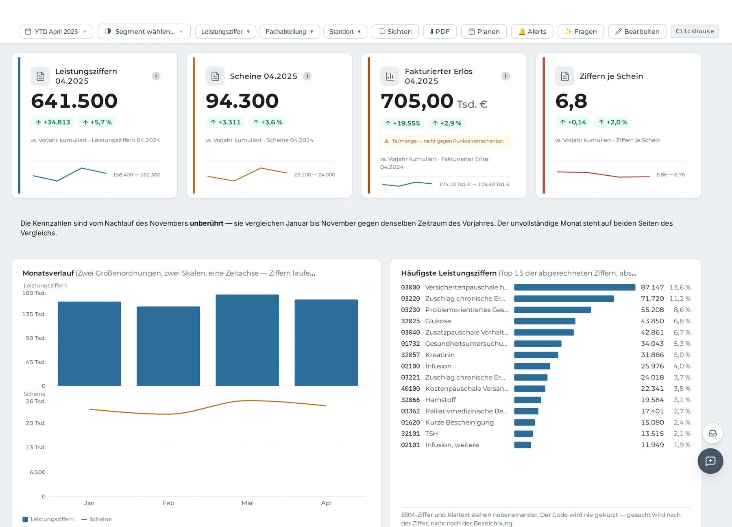The height and width of the screenshot is (527, 732).
Task: Toggle Scheine legend entry
Action: (96, 519)
